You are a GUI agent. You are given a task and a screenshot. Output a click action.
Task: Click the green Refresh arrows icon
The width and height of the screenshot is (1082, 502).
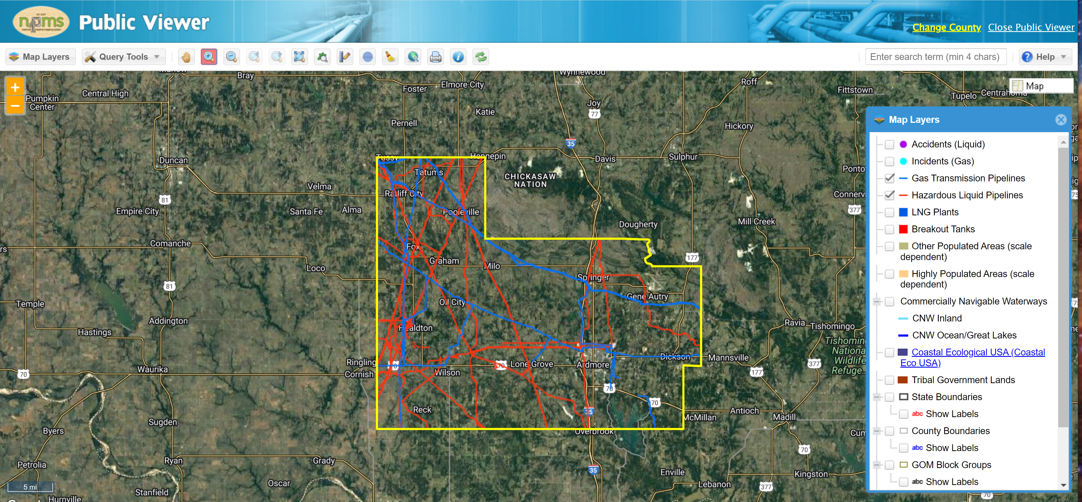(481, 57)
